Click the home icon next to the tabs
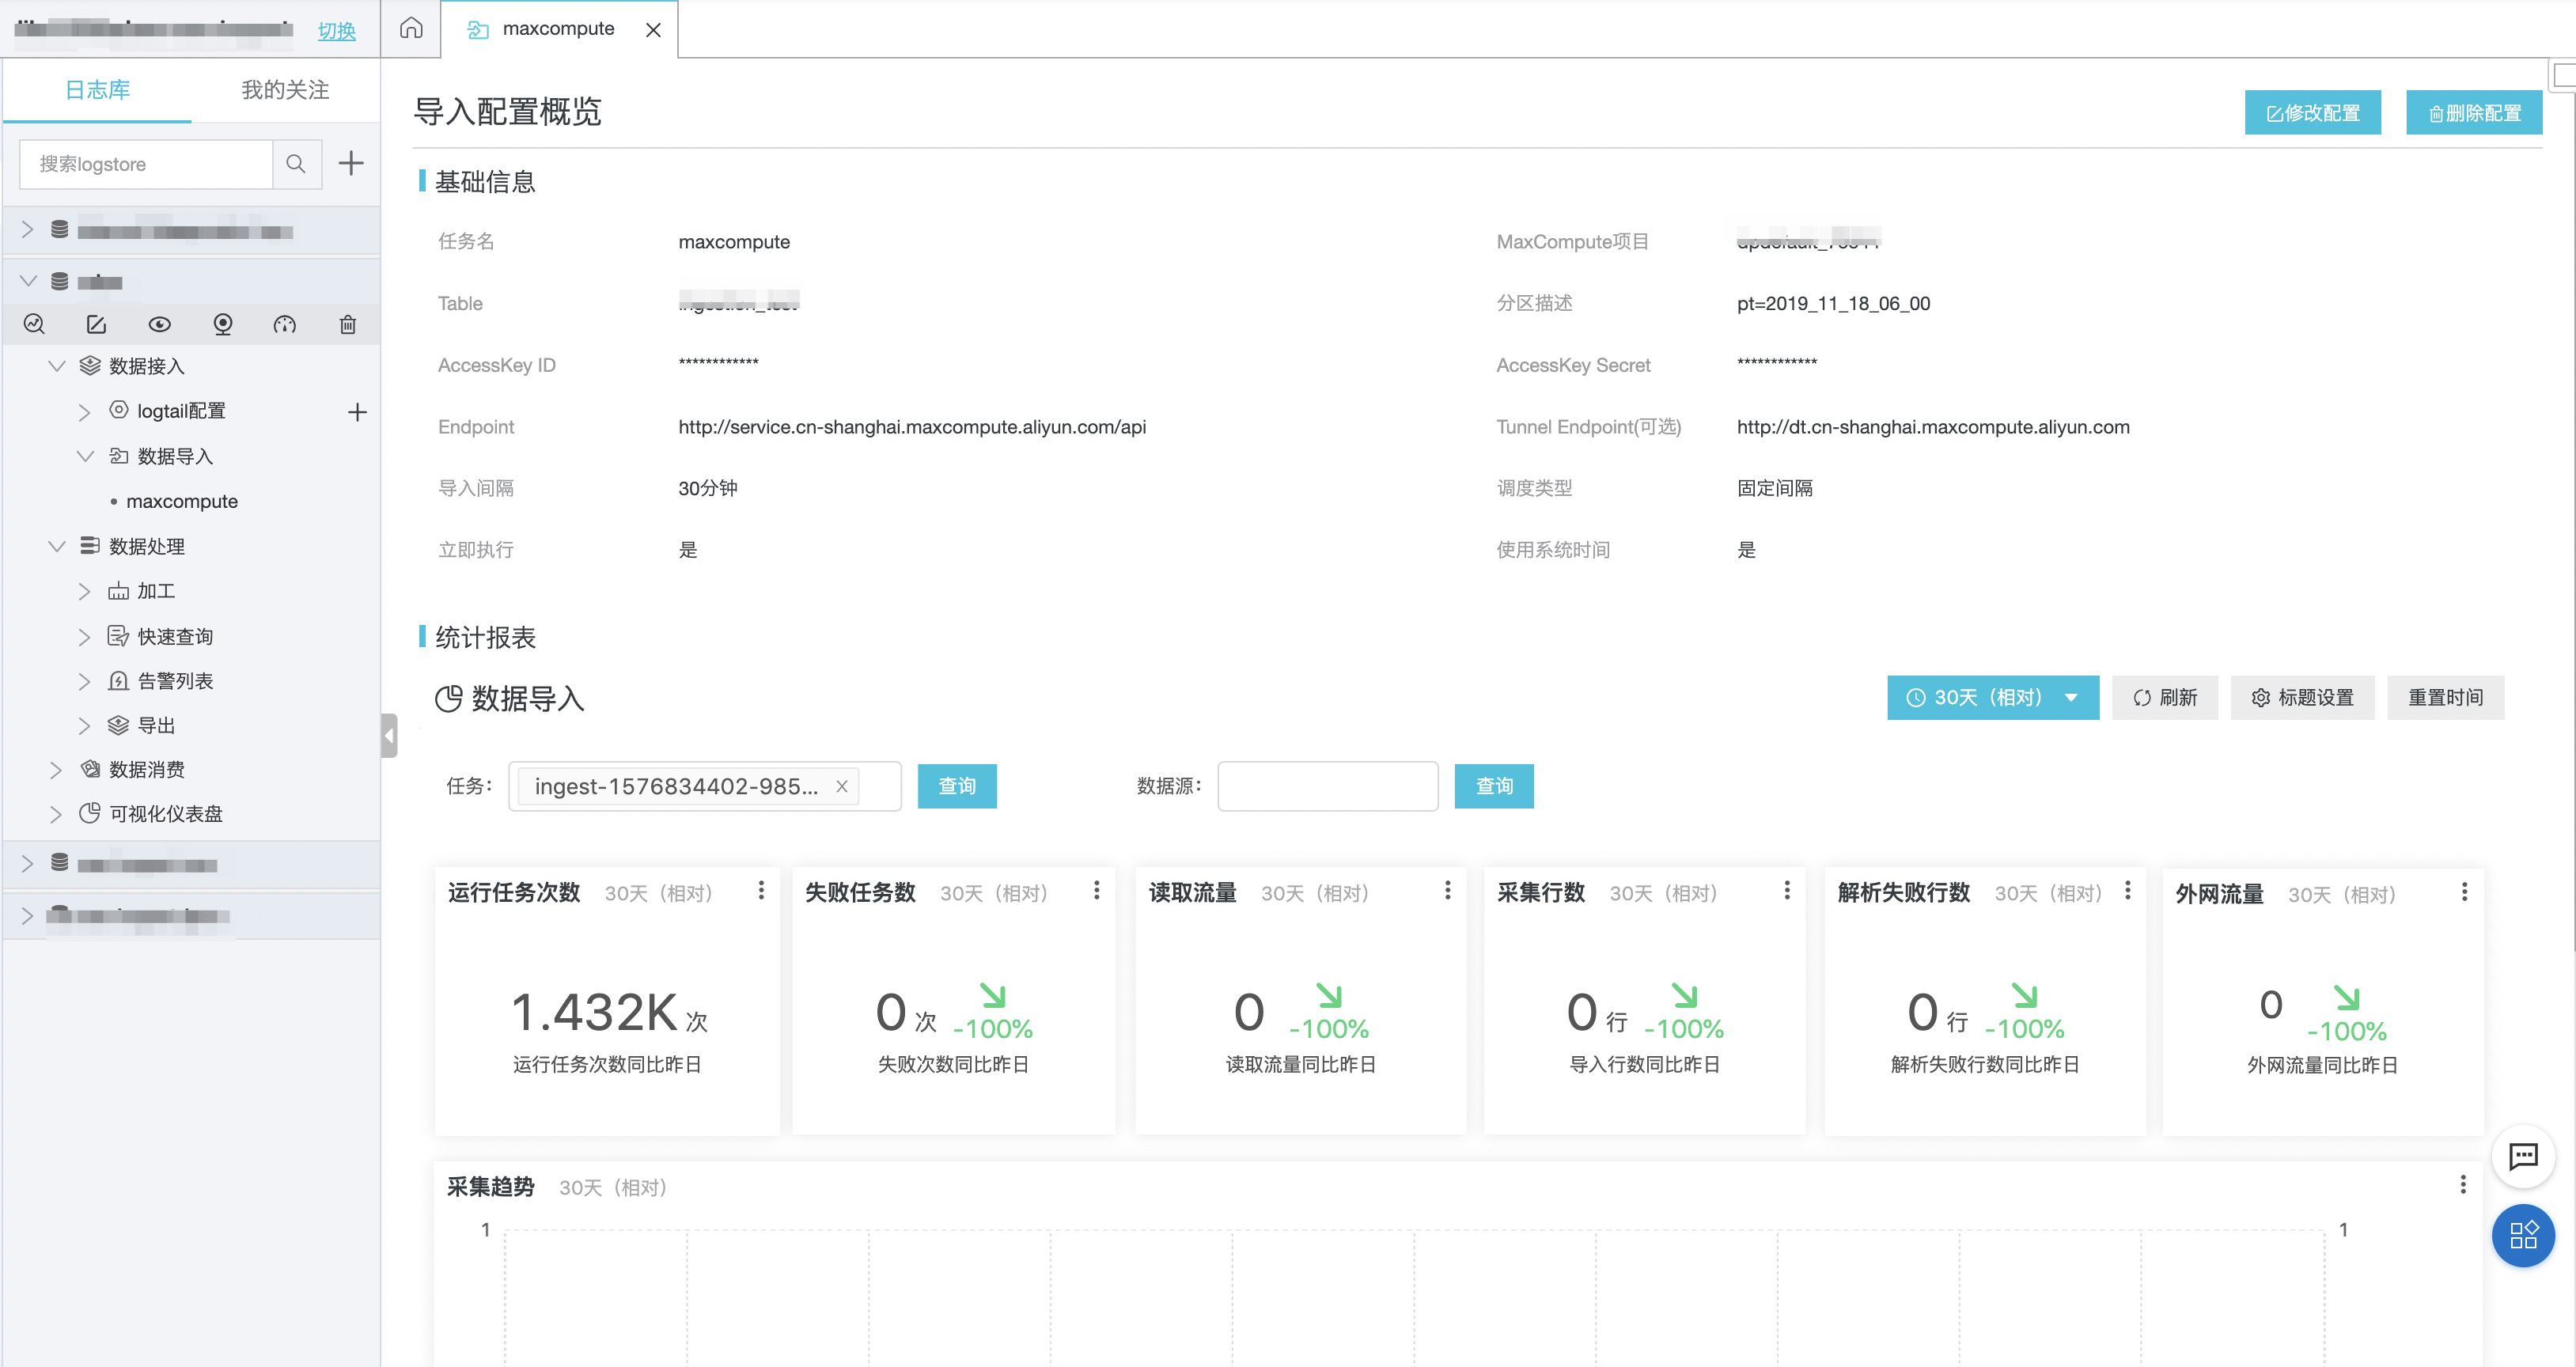This screenshot has width=2576, height=1367. [409, 29]
